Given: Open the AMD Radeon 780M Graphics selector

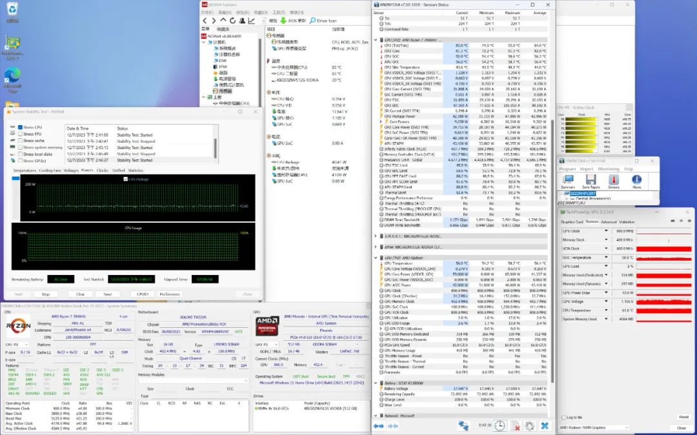Looking at the screenshot, I should [594, 427].
